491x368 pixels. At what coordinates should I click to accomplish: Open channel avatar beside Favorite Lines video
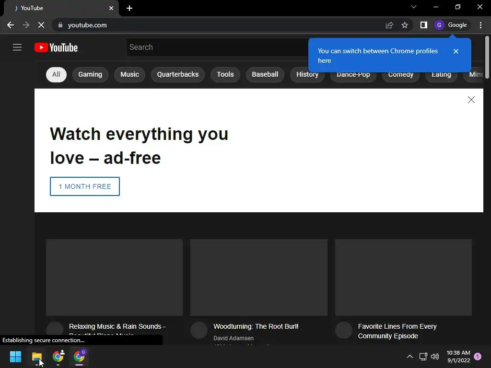pyautogui.click(x=344, y=330)
